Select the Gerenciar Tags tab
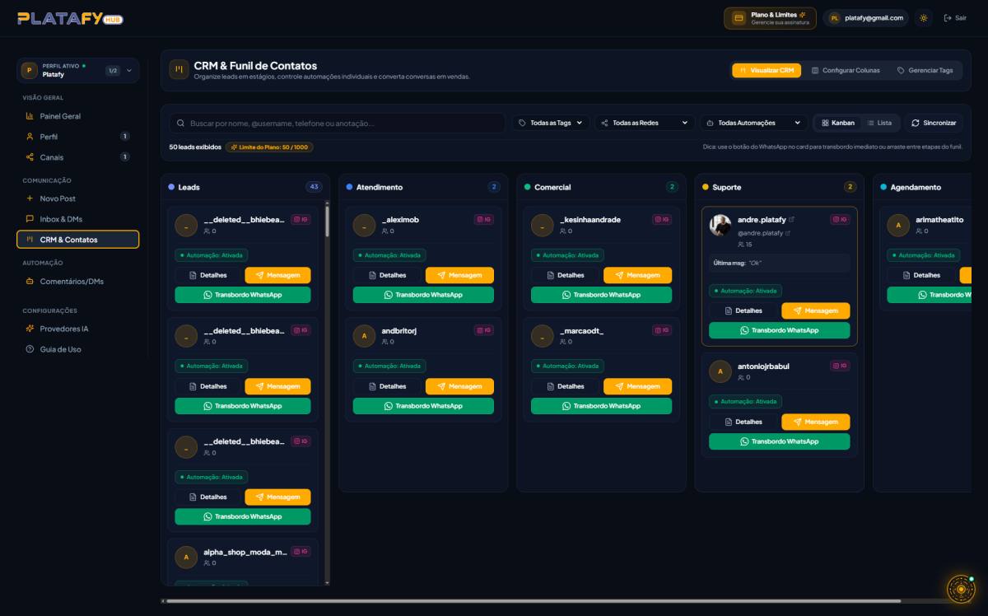This screenshot has width=988, height=616. 925,70
